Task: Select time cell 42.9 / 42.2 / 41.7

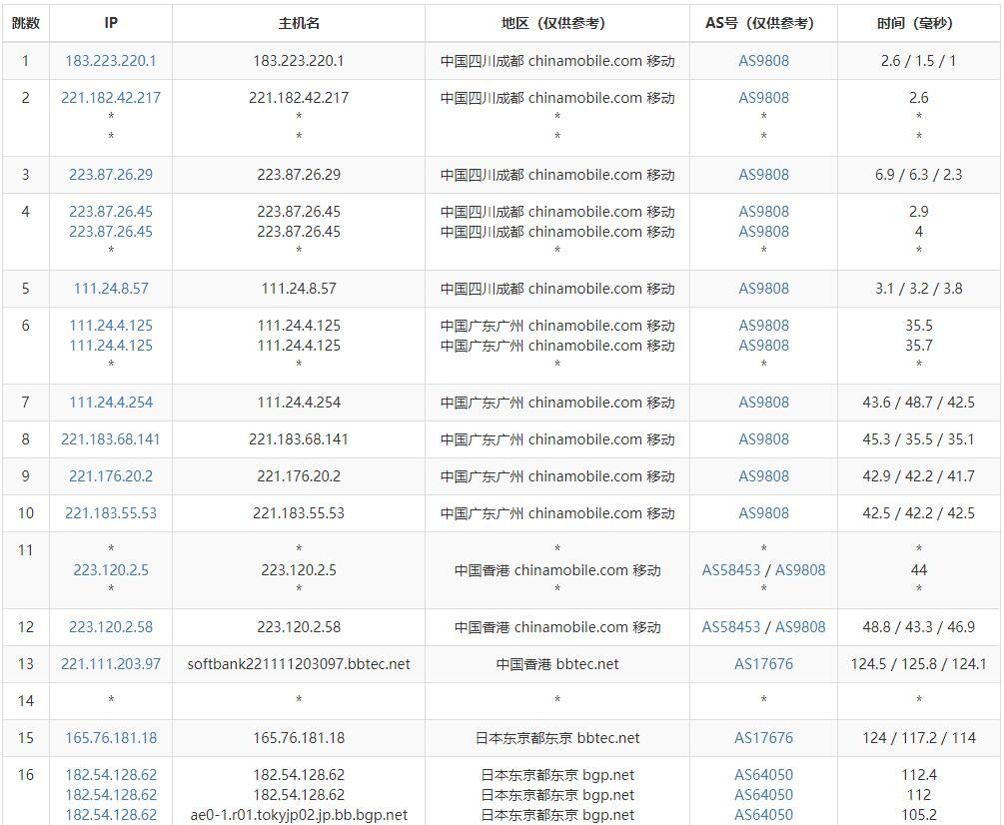Action: pos(919,476)
